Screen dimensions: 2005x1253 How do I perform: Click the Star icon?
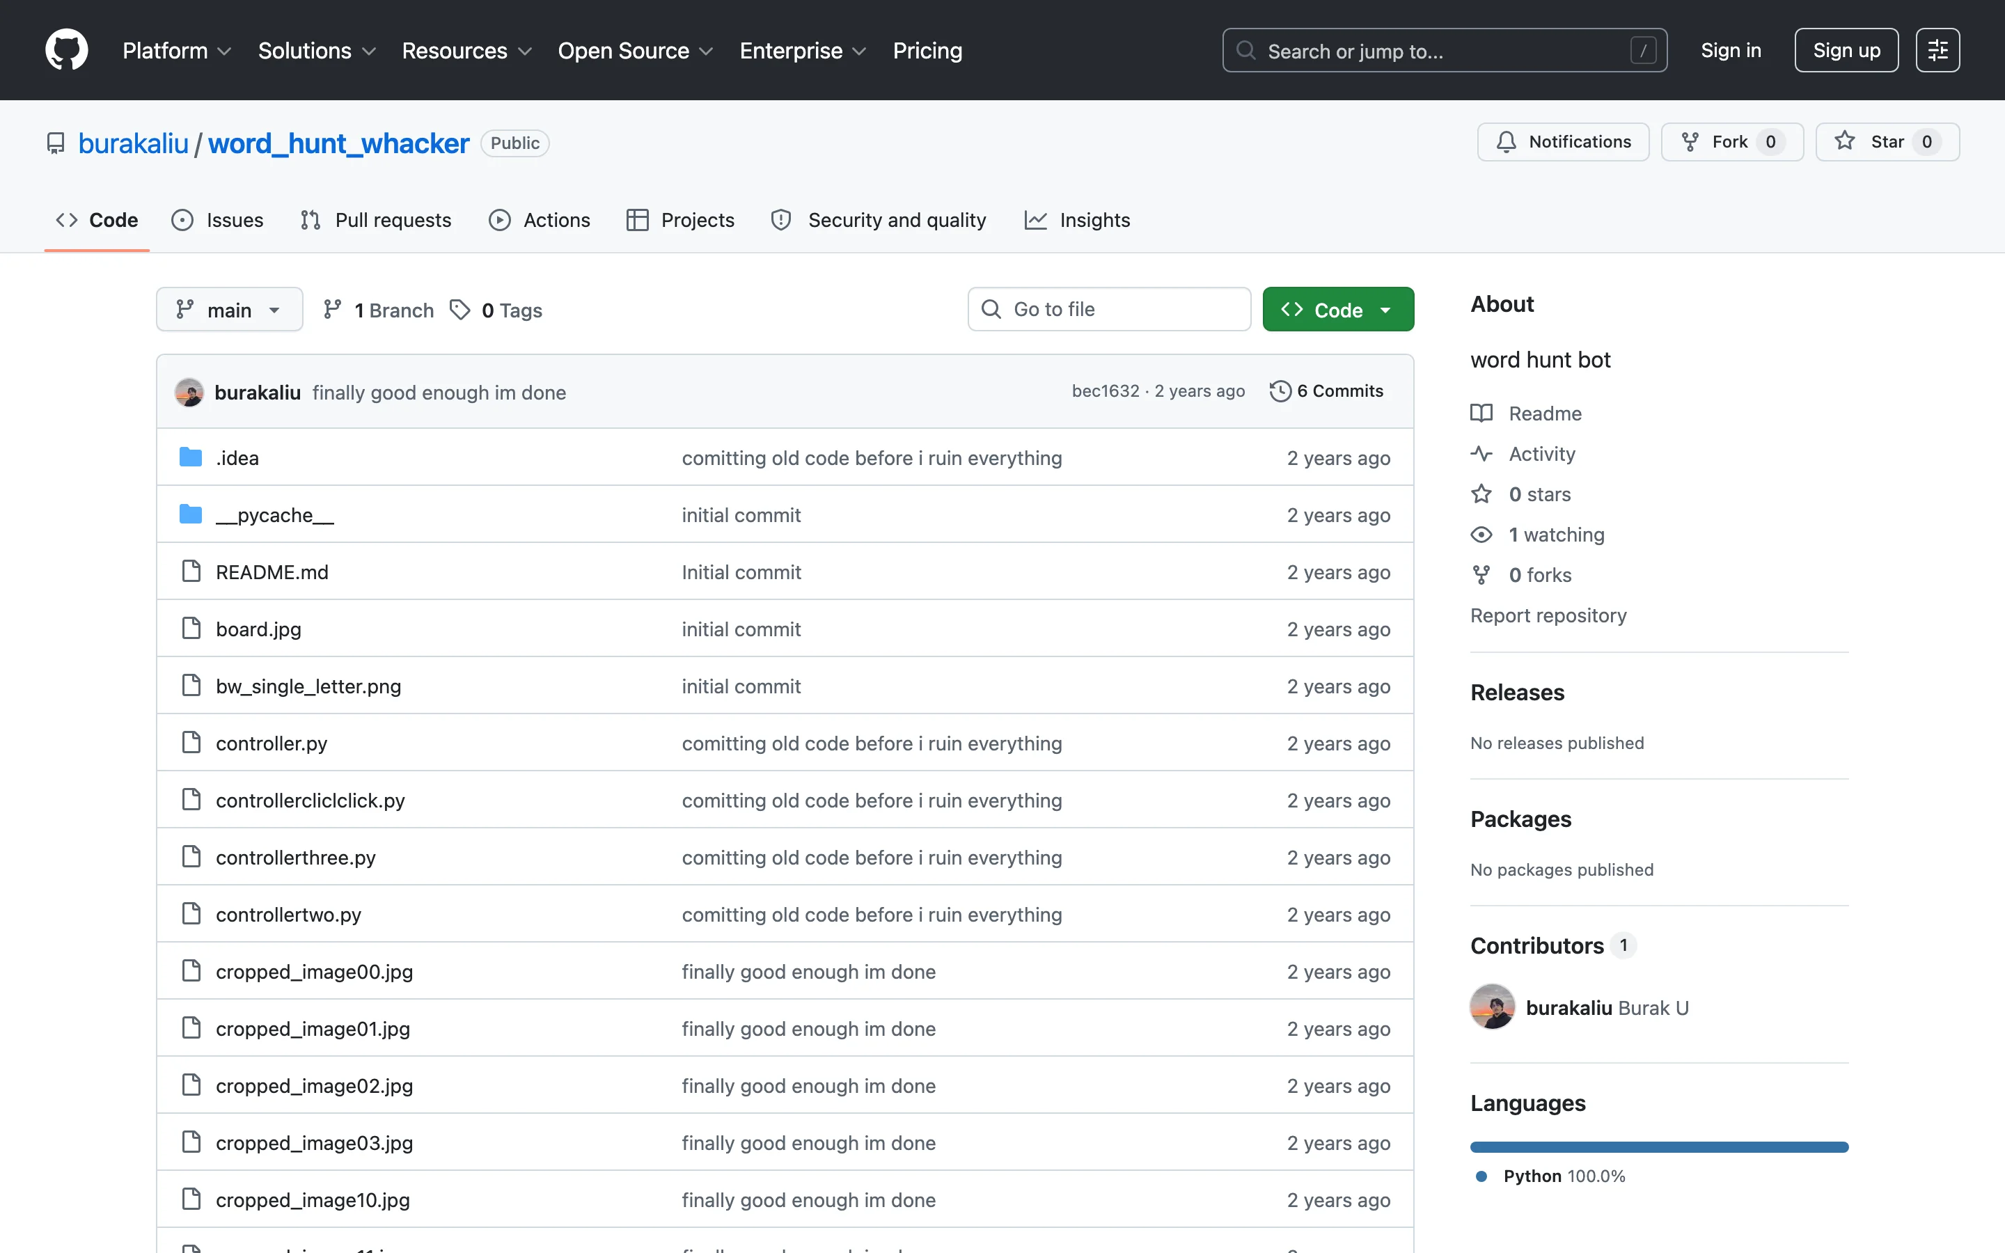click(x=1844, y=141)
